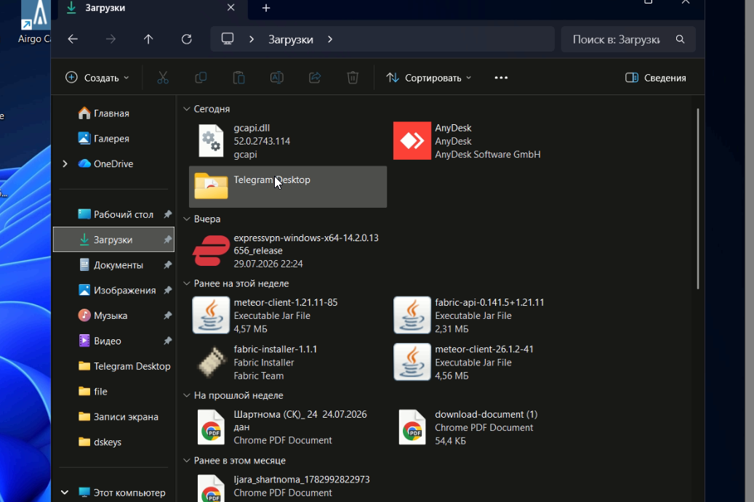The width and height of the screenshot is (754, 502).
Task: Collapse the Этот компьютер tree node
Action: (x=65, y=493)
